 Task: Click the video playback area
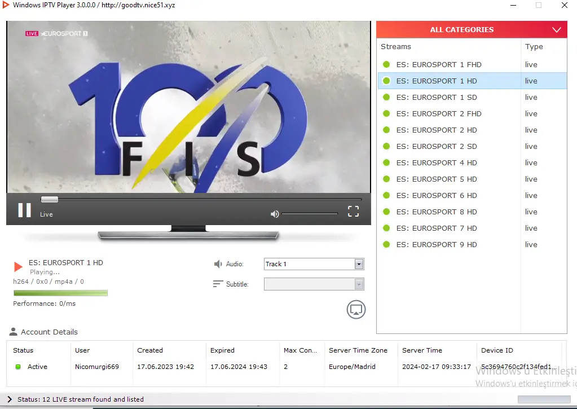(x=188, y=107)
